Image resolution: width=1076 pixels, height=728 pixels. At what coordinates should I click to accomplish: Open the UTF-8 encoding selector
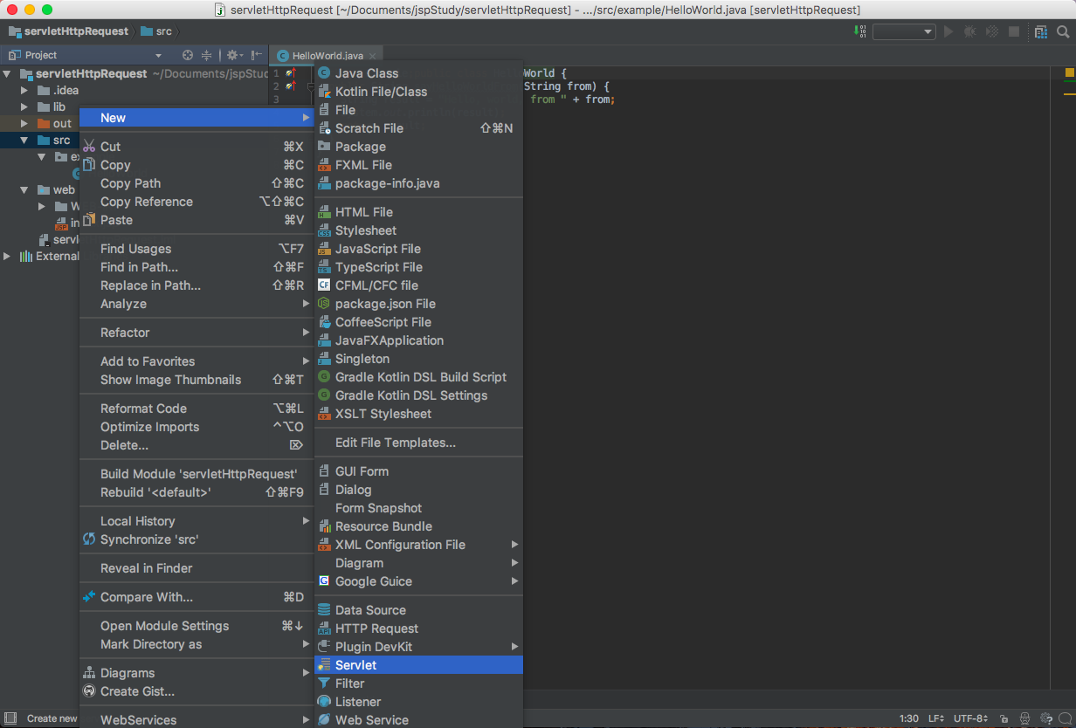tap(970, 718)
